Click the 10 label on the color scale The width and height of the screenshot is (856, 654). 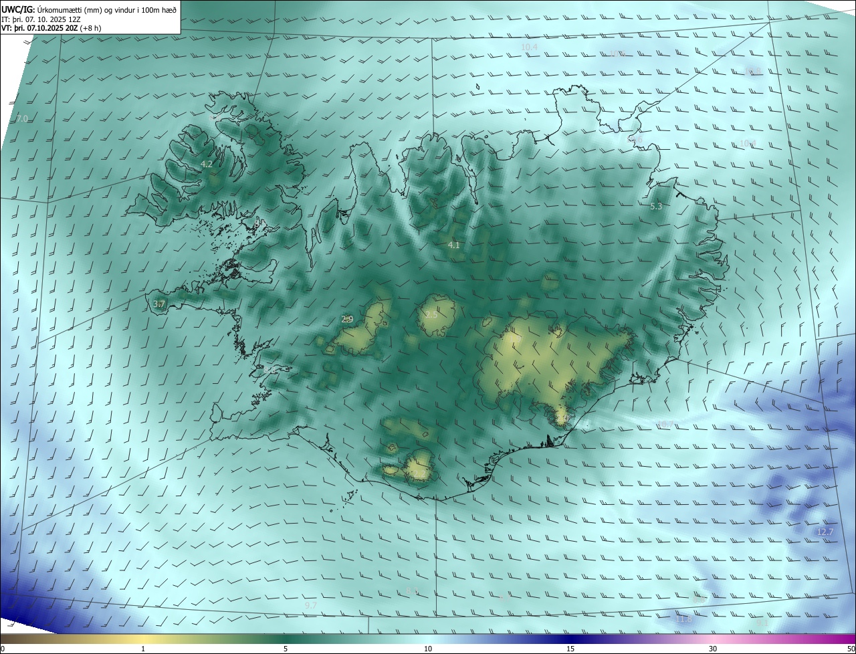pyautogui.click(x=428, y=649)
